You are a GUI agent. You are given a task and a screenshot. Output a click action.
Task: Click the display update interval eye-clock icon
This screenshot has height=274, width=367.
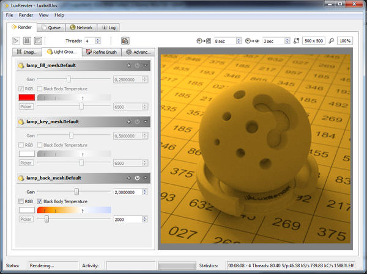tap(252, 41)
